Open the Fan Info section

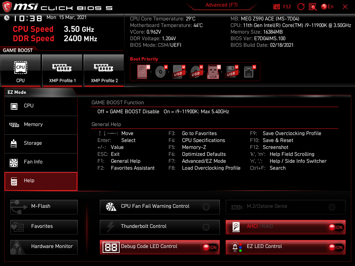[41, 162]
